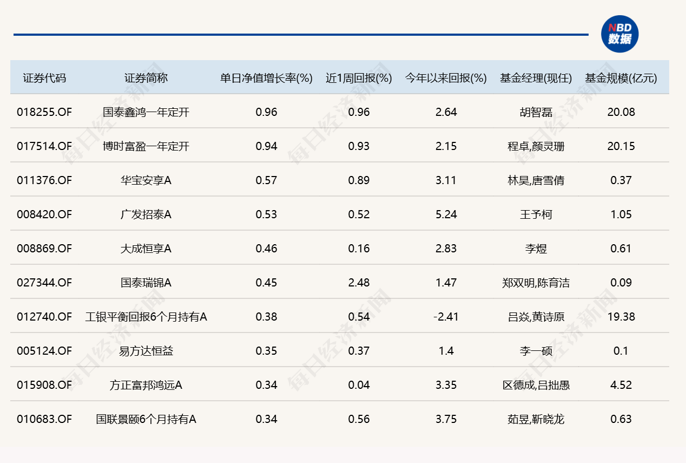Select fund code 017514.OF
Screen dimensions: 686x463
(x=44, y=146)
